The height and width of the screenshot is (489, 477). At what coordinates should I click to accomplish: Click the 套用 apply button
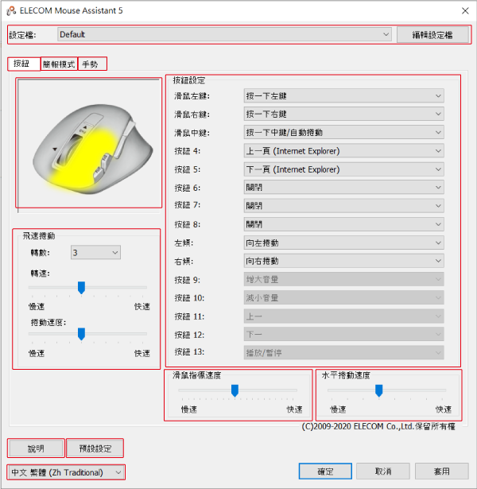pos(442,472)
